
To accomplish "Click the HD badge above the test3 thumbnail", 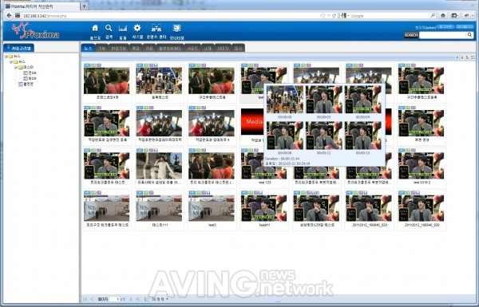I will coord(192,193).
